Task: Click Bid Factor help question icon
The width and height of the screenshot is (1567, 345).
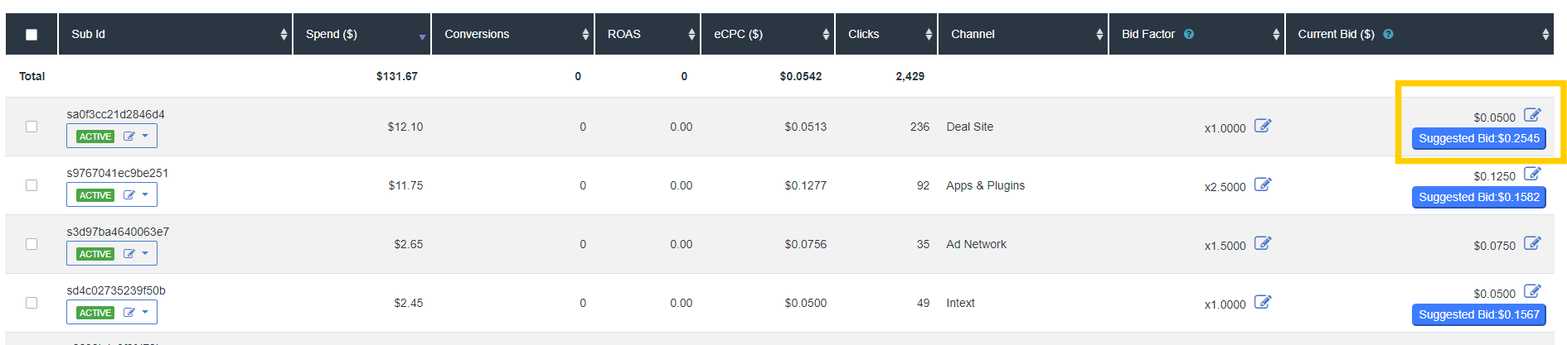Action: pos(1189,34)
